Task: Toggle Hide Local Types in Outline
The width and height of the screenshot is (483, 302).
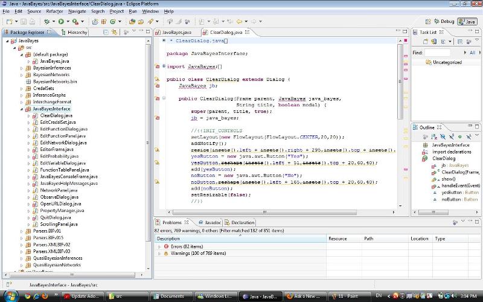Action: point(469,137)
